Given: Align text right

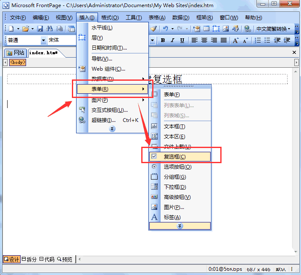Looking at the screenshot, I should (x=214, y=40).
